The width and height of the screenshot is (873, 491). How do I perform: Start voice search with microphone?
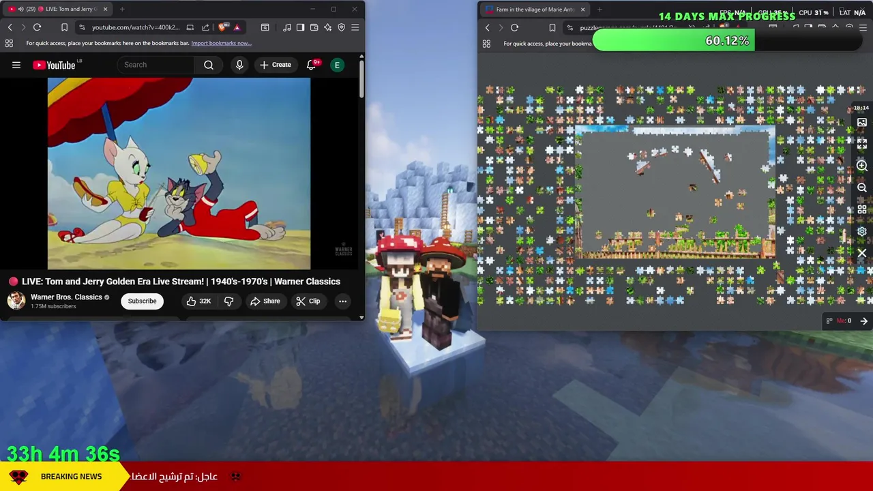239,65
